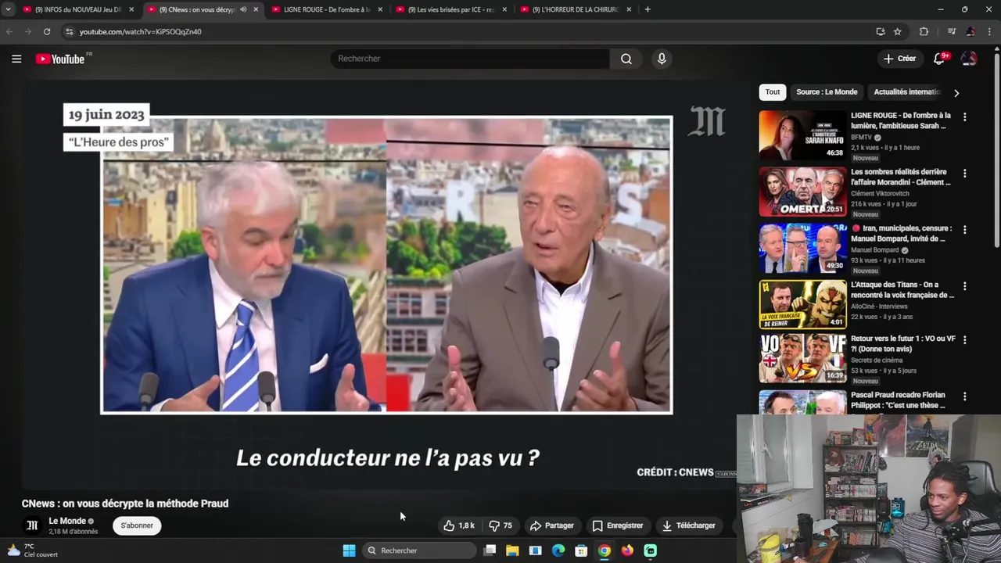This screenshot has height=563, width=1001.
Task: Click the browser address bar URL
Action: tap(140, 31)
